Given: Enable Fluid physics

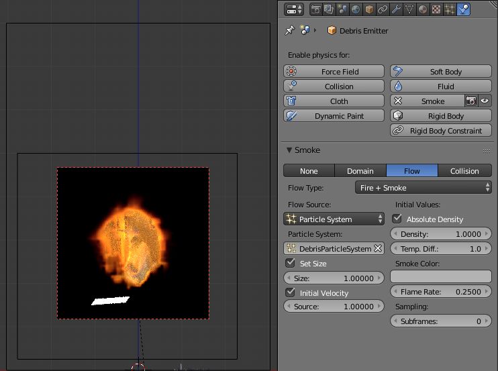Looking at the screenshot, I should 441,87.
